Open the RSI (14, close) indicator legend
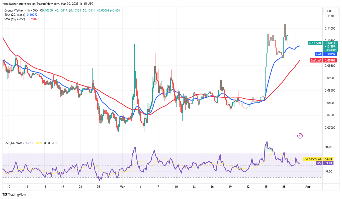This screenshot has height=199, width=342. click(14, 143)
